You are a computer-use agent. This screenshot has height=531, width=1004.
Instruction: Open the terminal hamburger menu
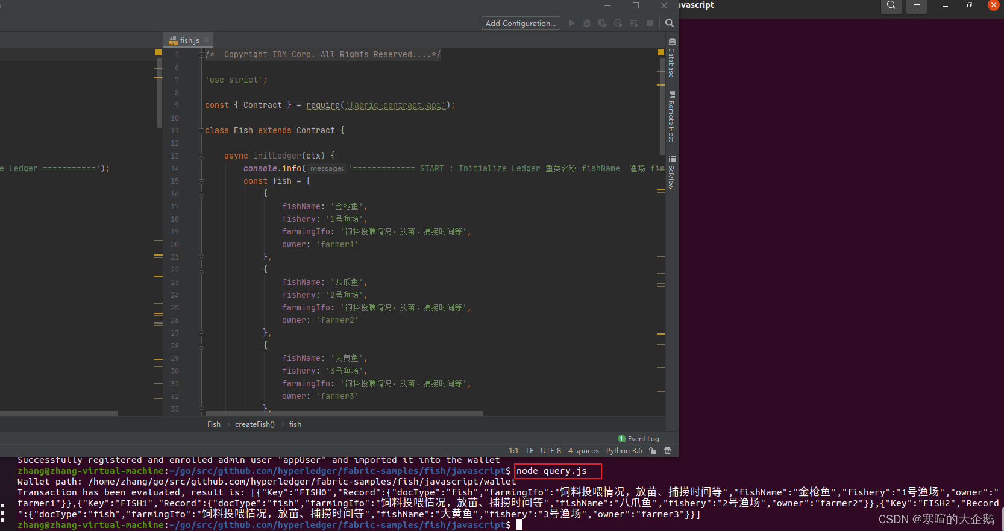[x=917, y=5]
